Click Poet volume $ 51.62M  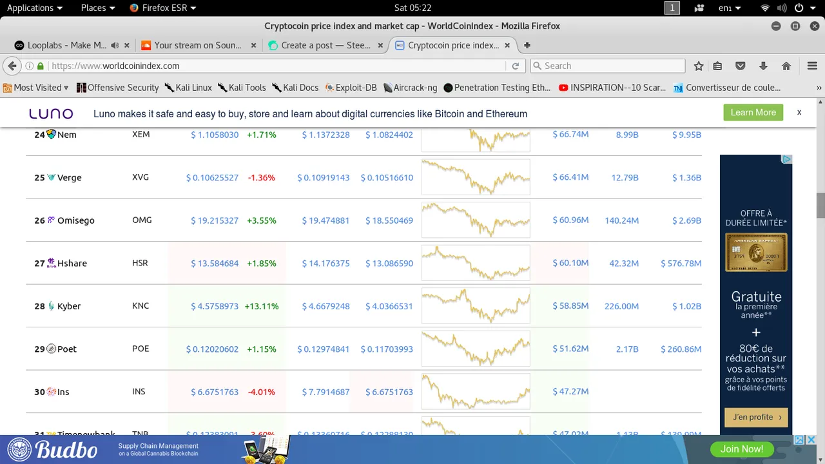point(570,349)
